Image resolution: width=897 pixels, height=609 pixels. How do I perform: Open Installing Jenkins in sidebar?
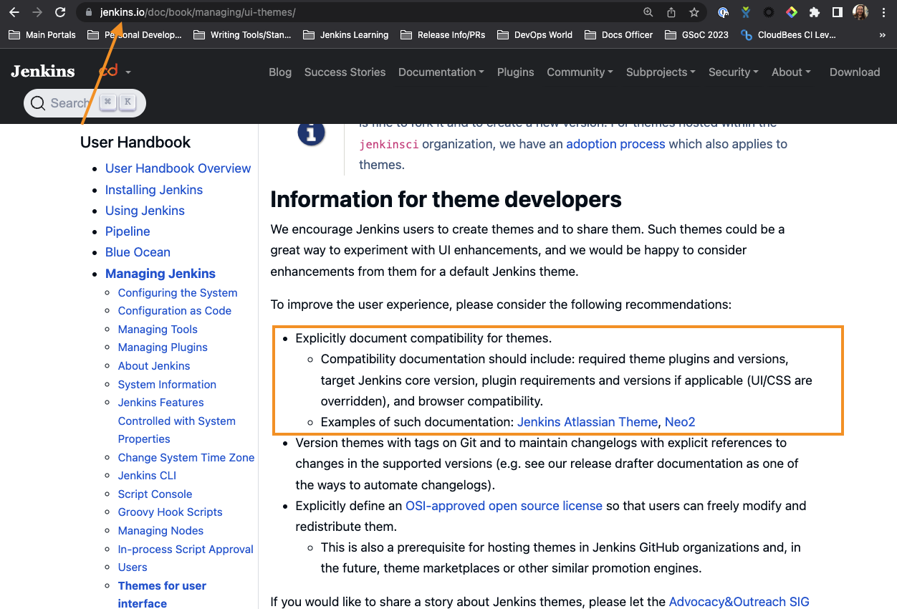point(154,190)
